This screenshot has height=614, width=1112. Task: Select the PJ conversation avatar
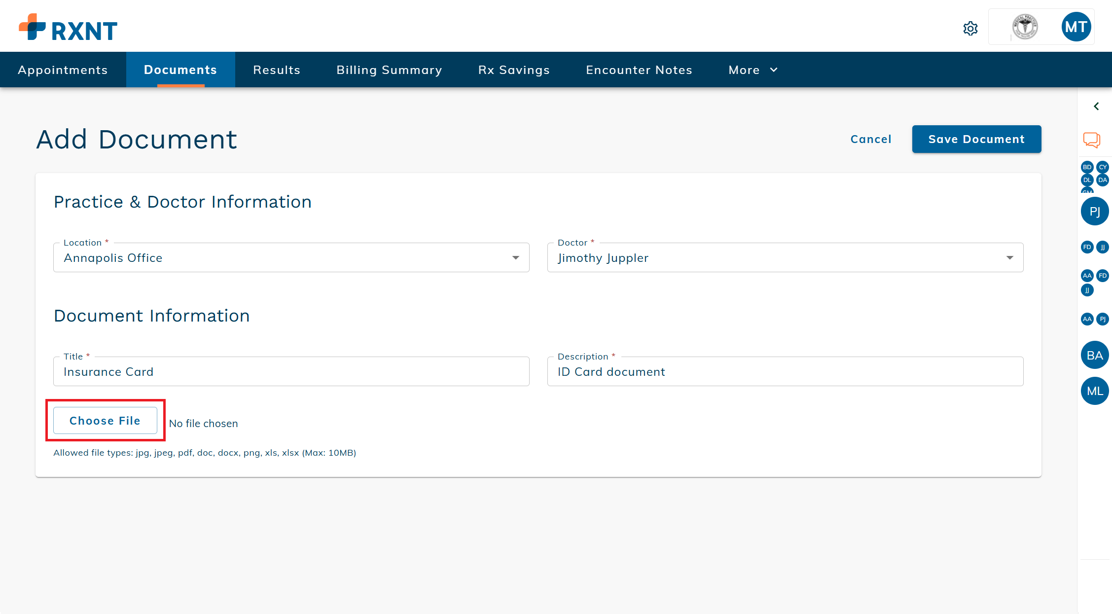tap(1095, 211)
